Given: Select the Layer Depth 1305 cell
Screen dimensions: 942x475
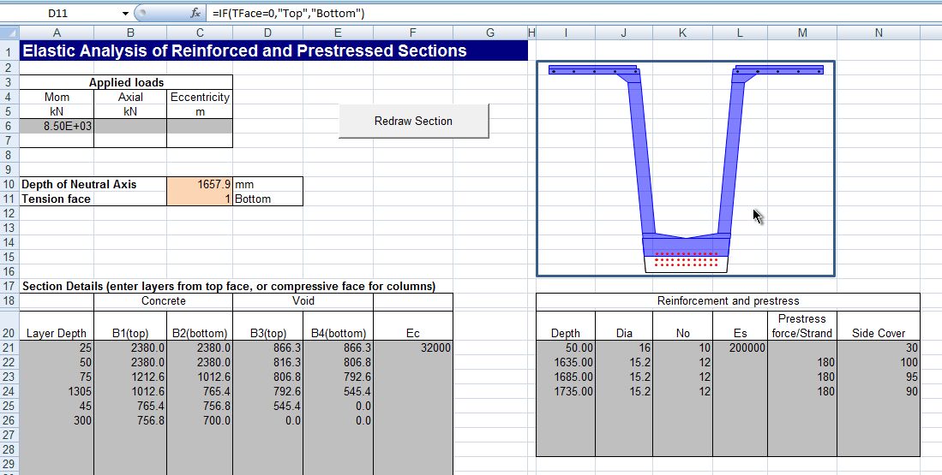Looking at the screenshot, I should point(57,392).
